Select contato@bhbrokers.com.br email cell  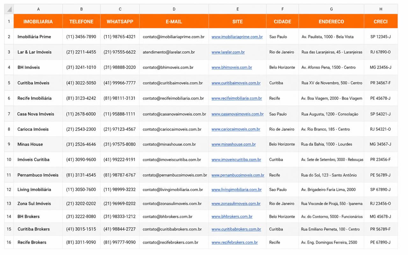(174, 216)
